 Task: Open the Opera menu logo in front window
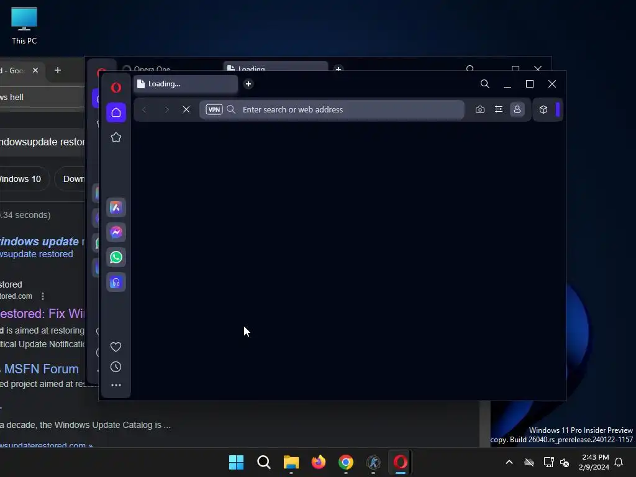(x=116, y=88)
